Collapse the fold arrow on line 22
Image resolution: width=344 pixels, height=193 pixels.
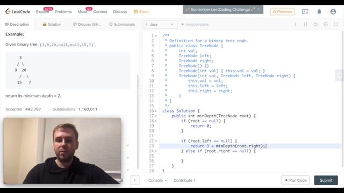tap(156, 141)
